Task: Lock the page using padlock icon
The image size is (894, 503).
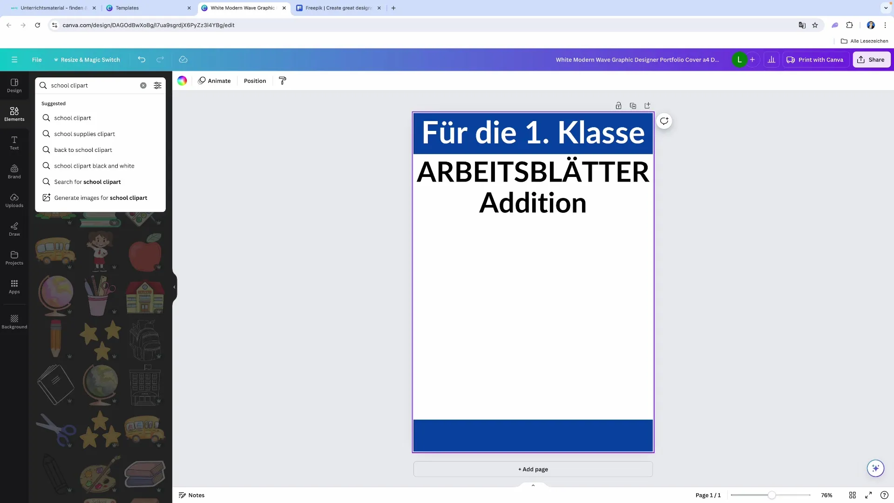Action: [x=618, y=106]
